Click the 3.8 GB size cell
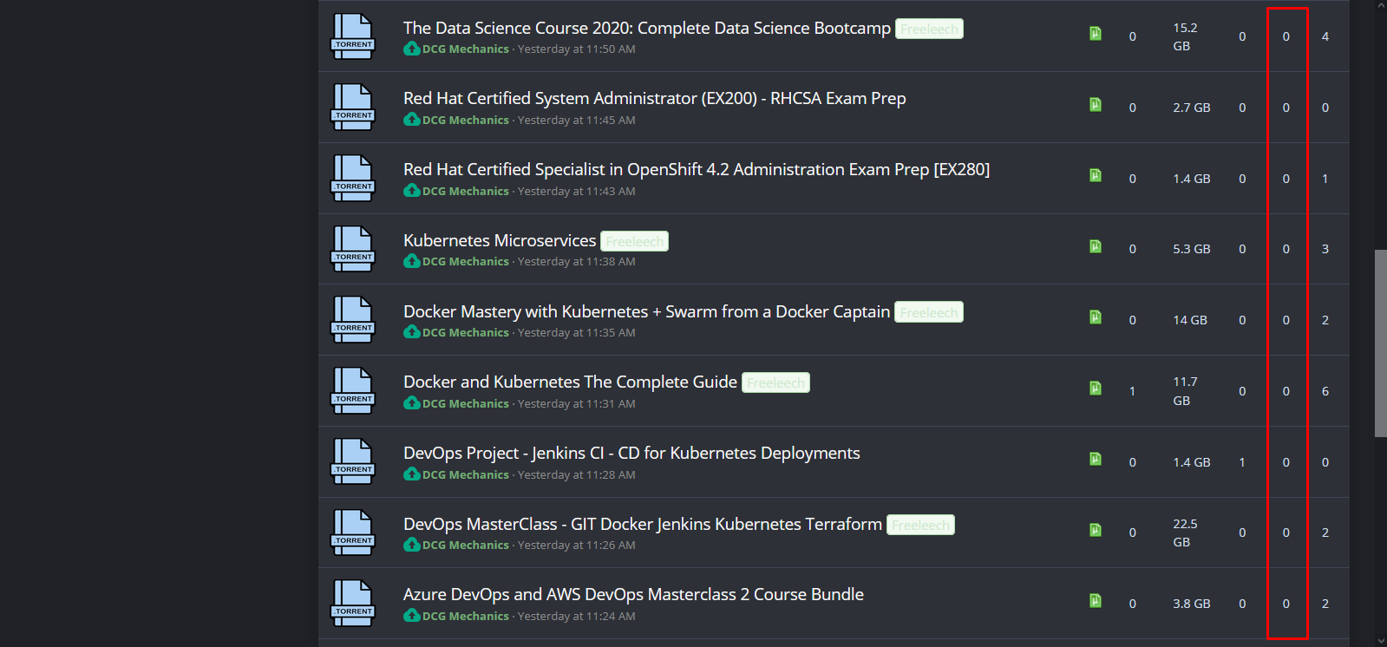 click(x=1192, y=604)
